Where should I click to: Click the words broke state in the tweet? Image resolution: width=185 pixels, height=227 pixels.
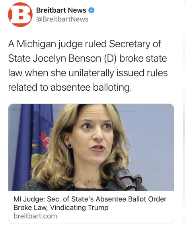pyautogui.click(x=143, y=58)
